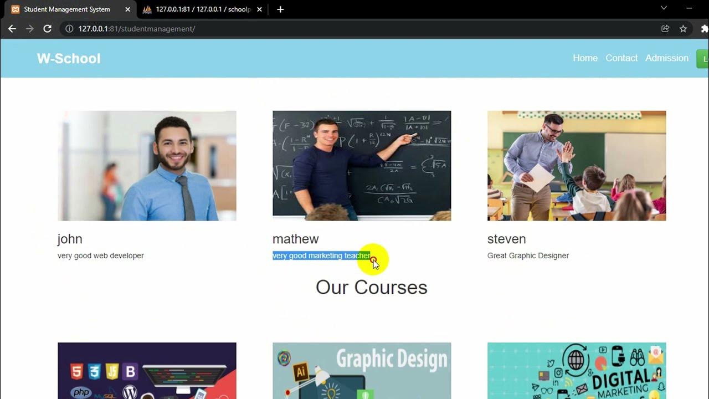Open the extensions puzzle icon

pyautogui.click(x=705, y=29)
